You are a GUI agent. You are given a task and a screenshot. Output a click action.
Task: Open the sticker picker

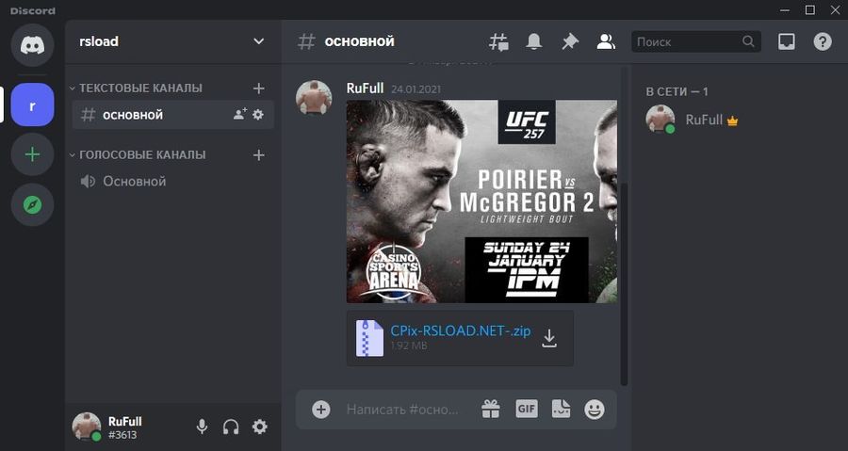pyautogui.click(x=561, y=409)
